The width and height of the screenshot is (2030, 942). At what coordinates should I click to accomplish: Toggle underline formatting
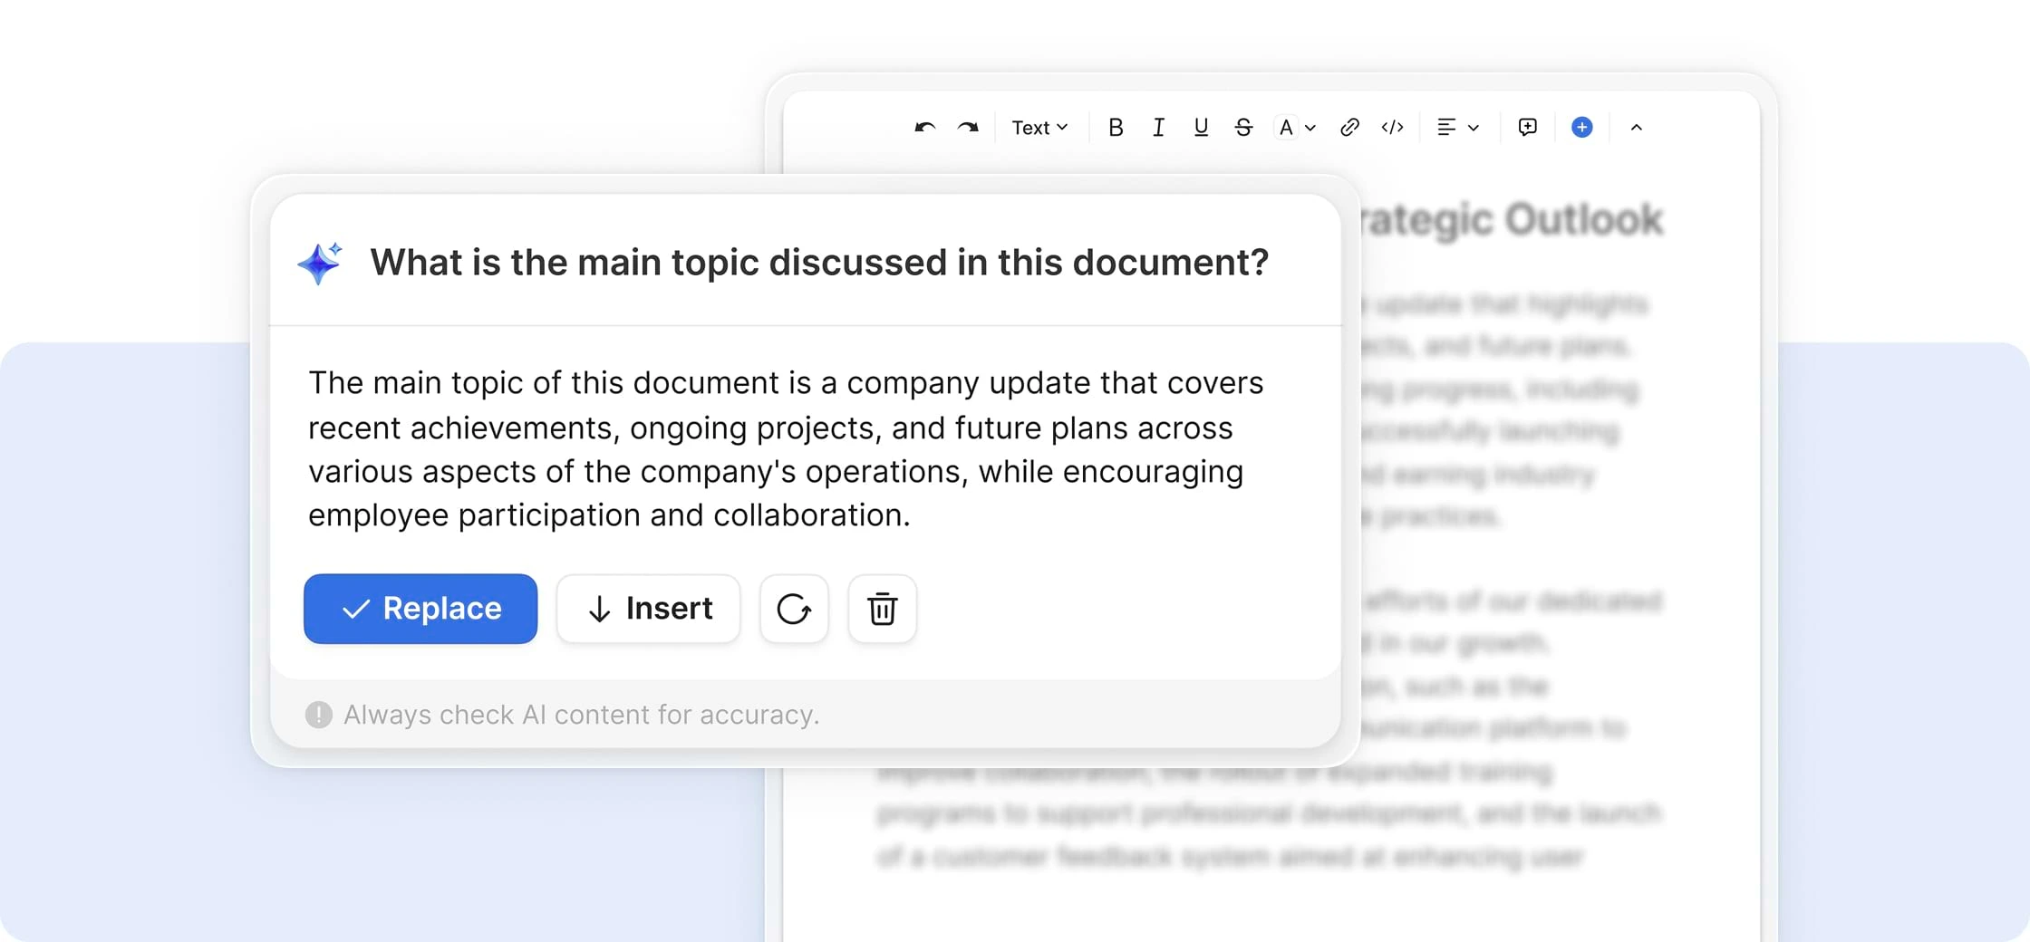pyautogui.click(x=1201, y=128)
